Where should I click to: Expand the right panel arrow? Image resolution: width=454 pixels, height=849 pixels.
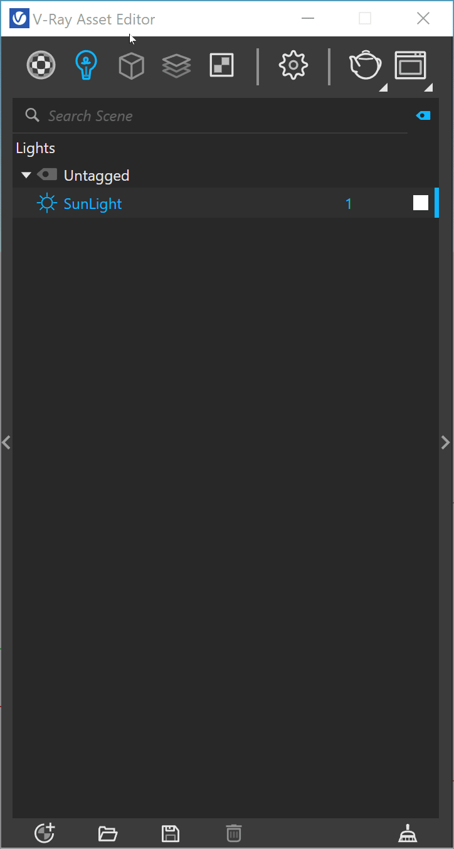[446, 442]
